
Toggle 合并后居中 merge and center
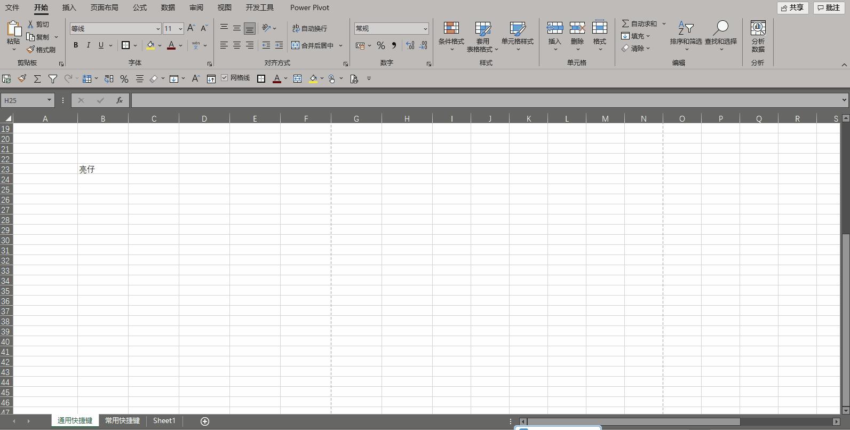(313, 45)
